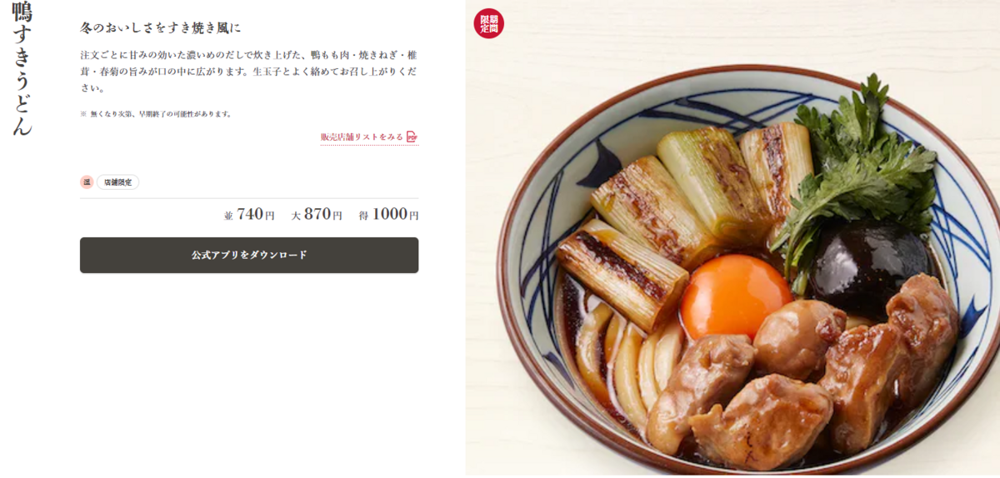Click the ※ early sellout notice text
1000x478 pixels.
(x=156, y=114)
